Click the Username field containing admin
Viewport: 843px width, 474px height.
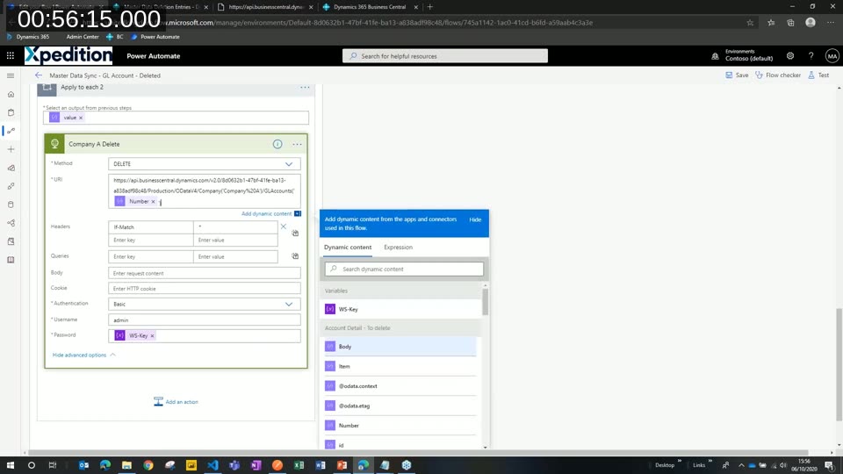coord(205,320)
